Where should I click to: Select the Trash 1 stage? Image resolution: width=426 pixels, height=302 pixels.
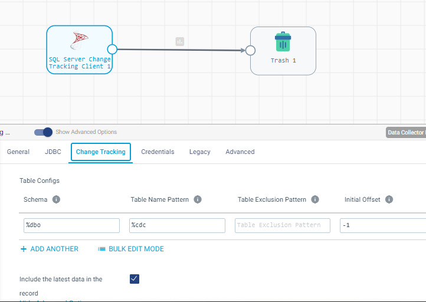283,51
